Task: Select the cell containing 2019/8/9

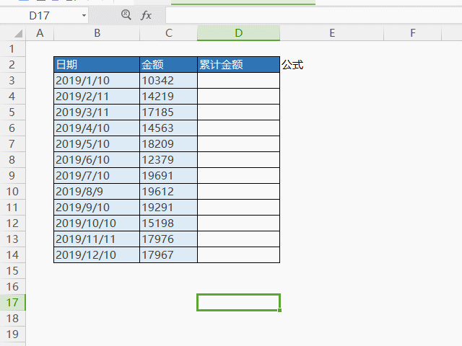Action: (x=97, y=192)
